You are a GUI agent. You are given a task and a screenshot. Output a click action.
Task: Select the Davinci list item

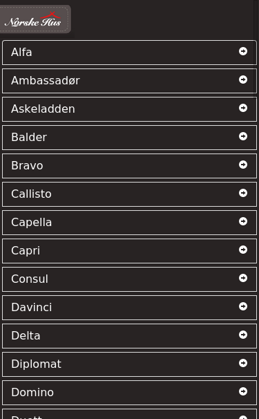coord(130,308)
